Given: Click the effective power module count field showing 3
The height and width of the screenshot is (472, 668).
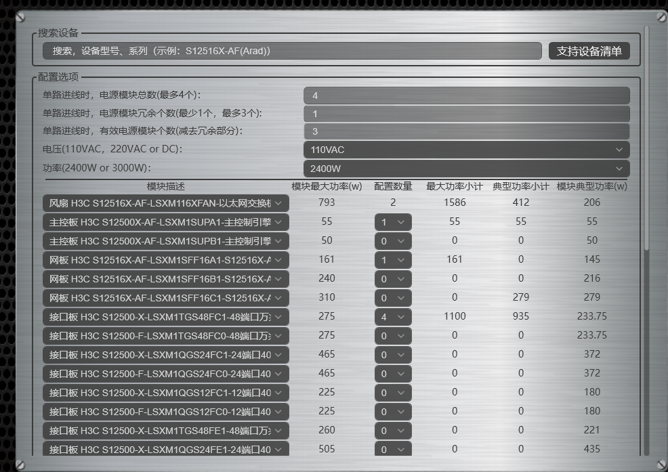Looking at the screenshot, I should click(x=467, y=131).
